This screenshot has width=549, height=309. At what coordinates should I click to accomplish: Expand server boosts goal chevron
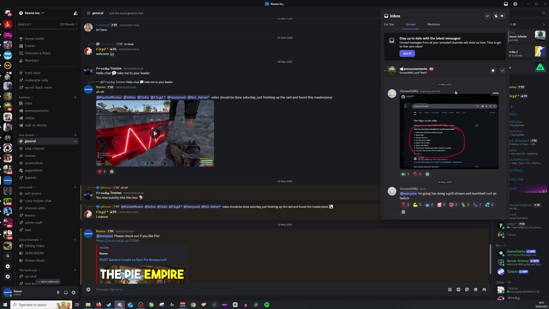[76, 24]
